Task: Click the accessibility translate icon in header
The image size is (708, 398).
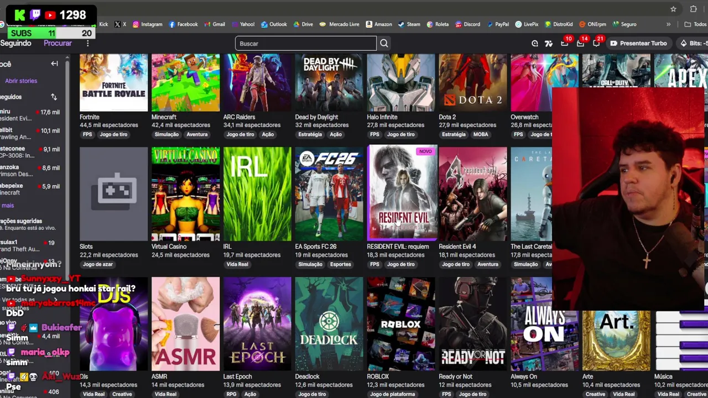Action: click(549, 43)
